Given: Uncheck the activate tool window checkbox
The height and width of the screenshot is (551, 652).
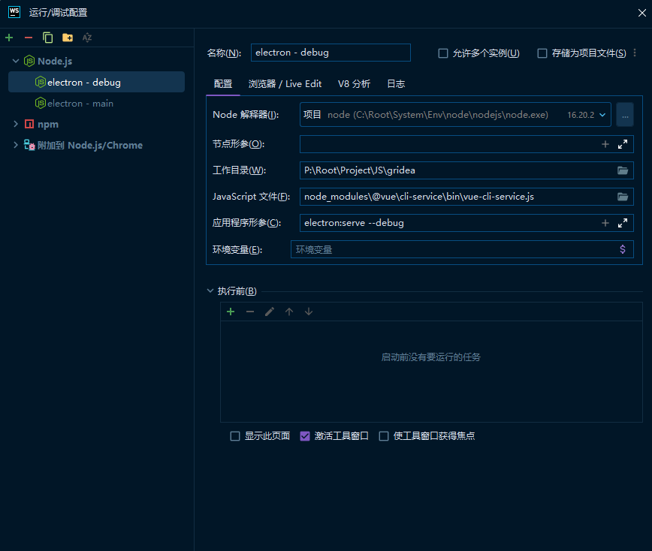Looking at the screenshot, I should (305, 436).
